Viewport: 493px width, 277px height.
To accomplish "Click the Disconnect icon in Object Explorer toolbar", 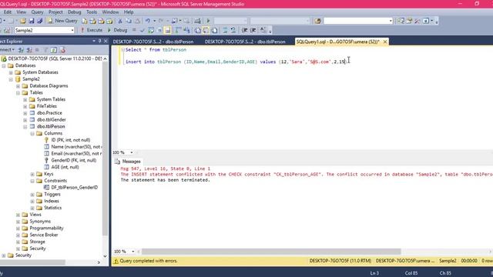I will [29, 49].
